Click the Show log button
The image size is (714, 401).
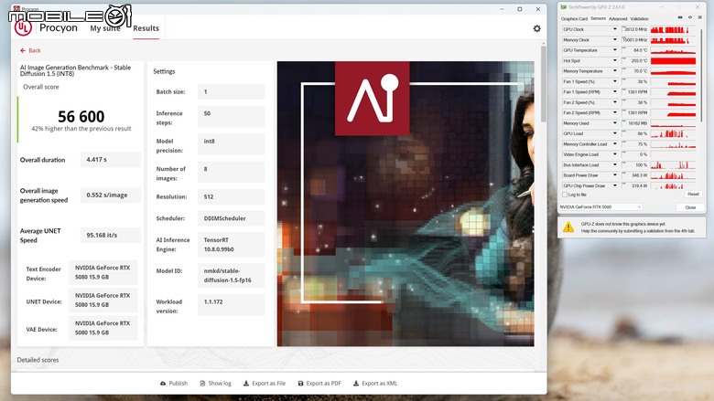pos(215,384)
